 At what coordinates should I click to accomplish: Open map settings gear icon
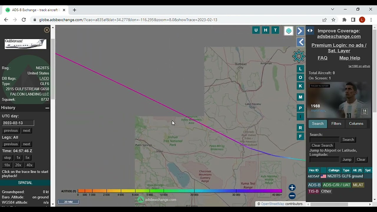tap(299, 56)
